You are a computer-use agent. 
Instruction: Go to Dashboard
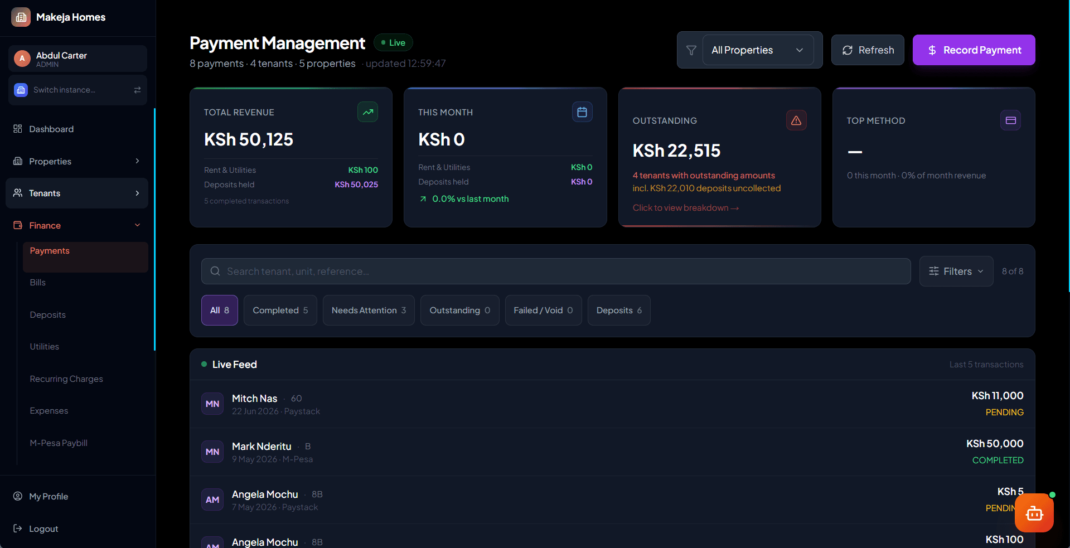coord(77,129)
